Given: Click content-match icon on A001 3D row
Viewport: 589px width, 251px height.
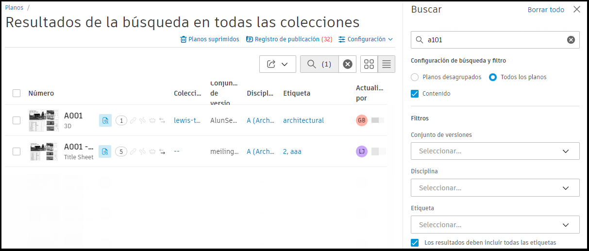Looking at the screenshot, I should [105, 120].
